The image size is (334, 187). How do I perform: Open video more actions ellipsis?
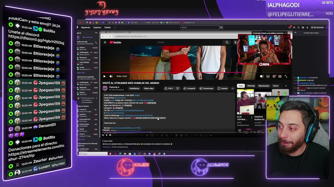[233, 88]
